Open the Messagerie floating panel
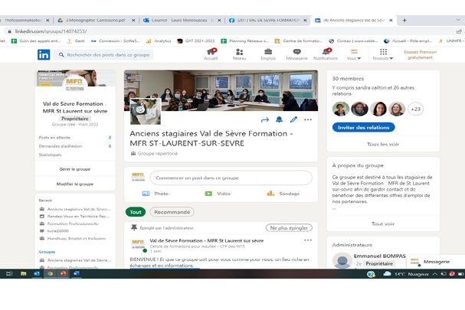This screenshot has width=465, height=310. coord(436,262)
